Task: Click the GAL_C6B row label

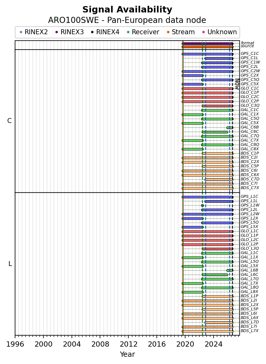Action: tap(250, 127)
